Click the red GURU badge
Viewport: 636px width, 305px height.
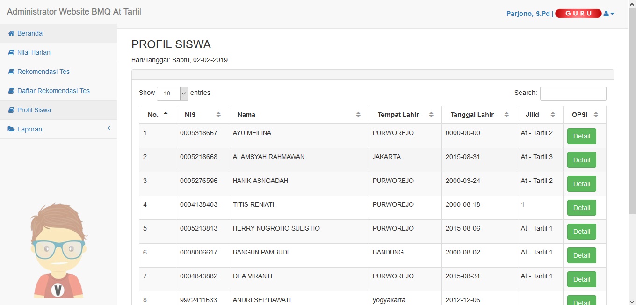tap(578, 14)
